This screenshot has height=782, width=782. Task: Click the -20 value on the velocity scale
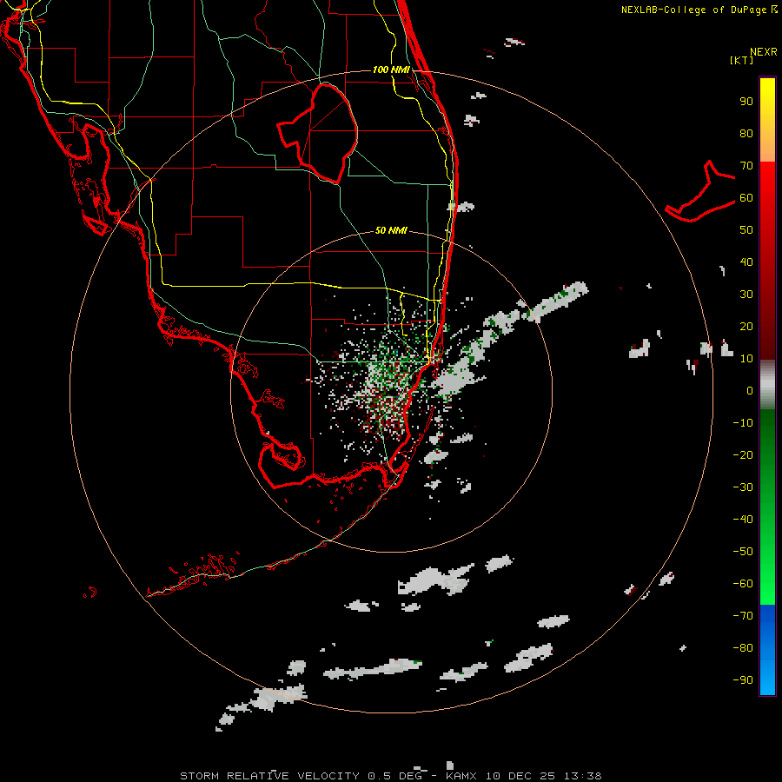click(743, 455)
